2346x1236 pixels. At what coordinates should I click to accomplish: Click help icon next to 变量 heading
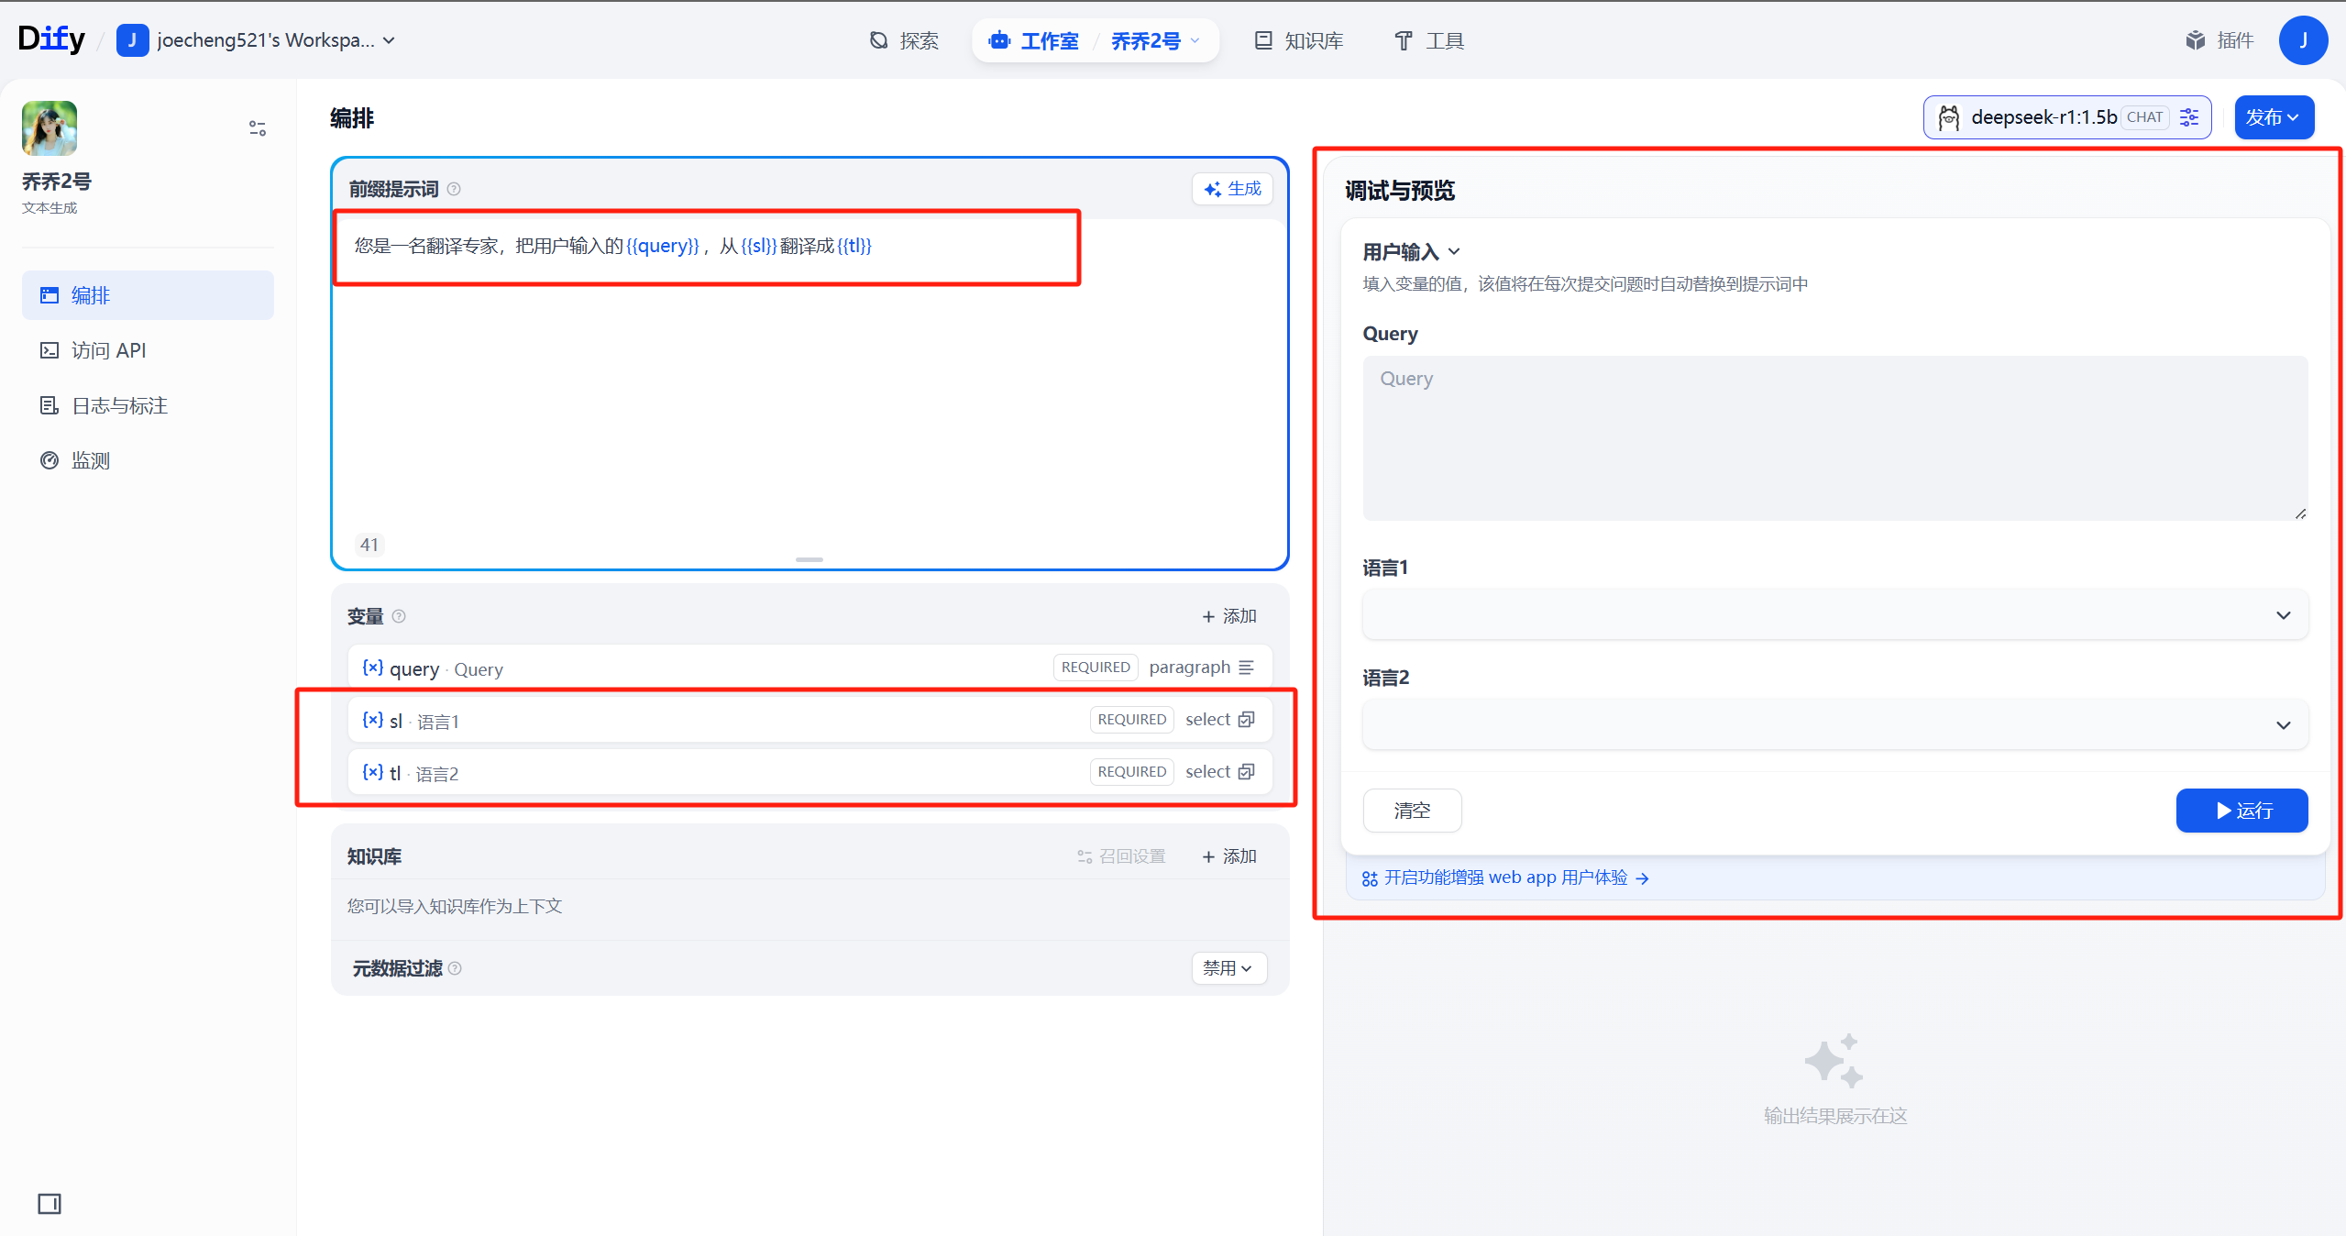[x=399, y=616]
